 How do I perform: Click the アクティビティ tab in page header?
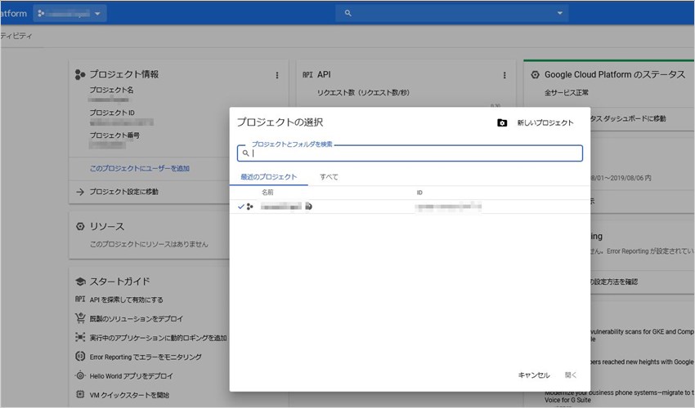pyautogui.click(x=16, y=36)
